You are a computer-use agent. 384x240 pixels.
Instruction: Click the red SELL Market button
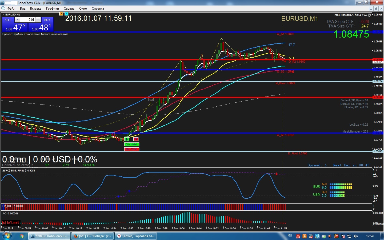click(131, 149)
